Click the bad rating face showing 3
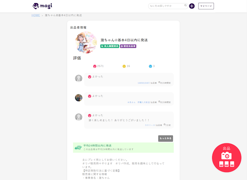 [150, 66]
